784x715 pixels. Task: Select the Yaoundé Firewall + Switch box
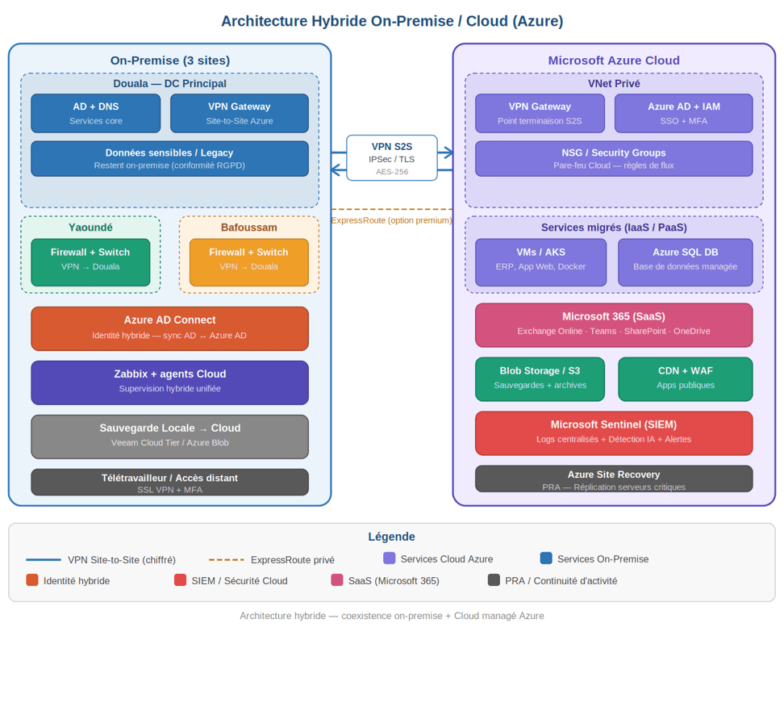[90, 262]
